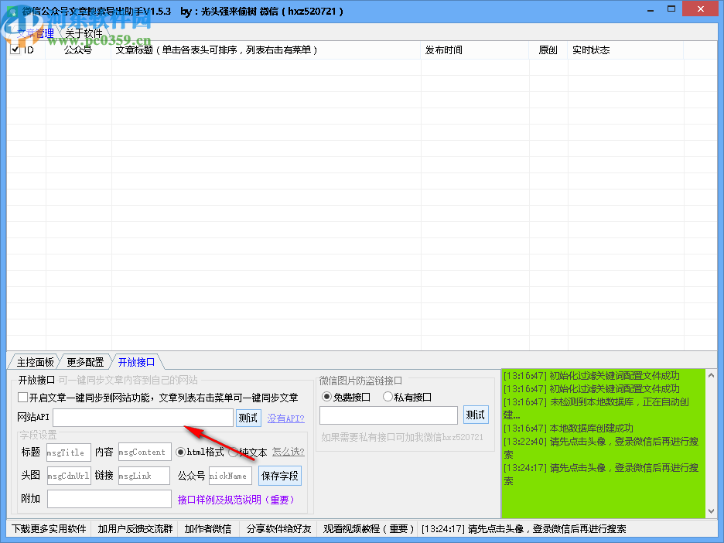Switch to the 主控面板 tab
The image size is (724, 543).
pyautogui.click(x=35, y=361)
